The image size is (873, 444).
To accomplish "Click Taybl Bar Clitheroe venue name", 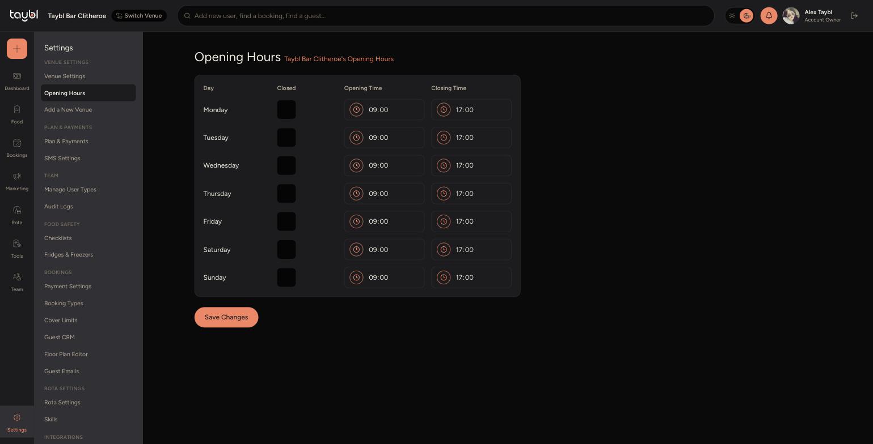I will 77,16.
